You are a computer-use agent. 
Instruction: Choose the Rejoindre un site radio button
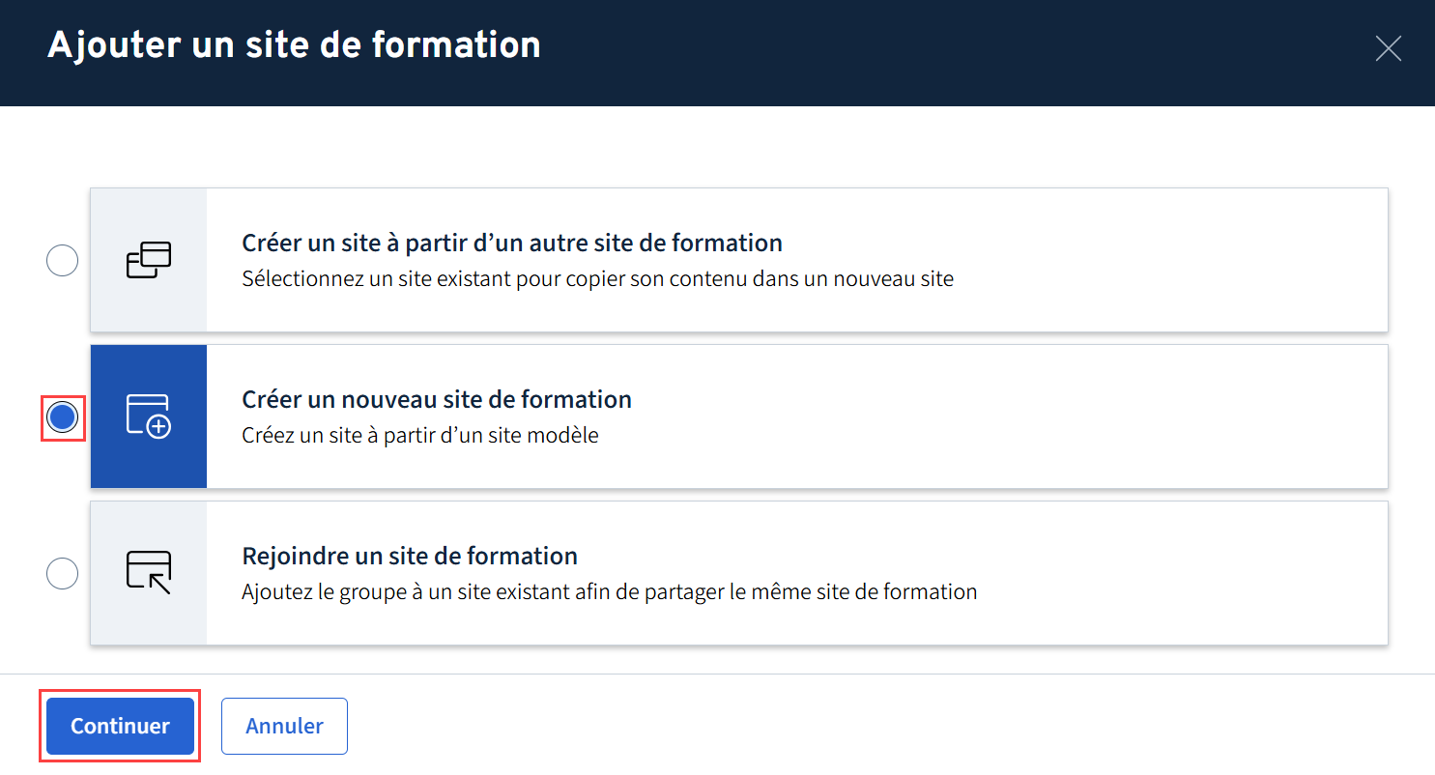(x=63, y=574)
